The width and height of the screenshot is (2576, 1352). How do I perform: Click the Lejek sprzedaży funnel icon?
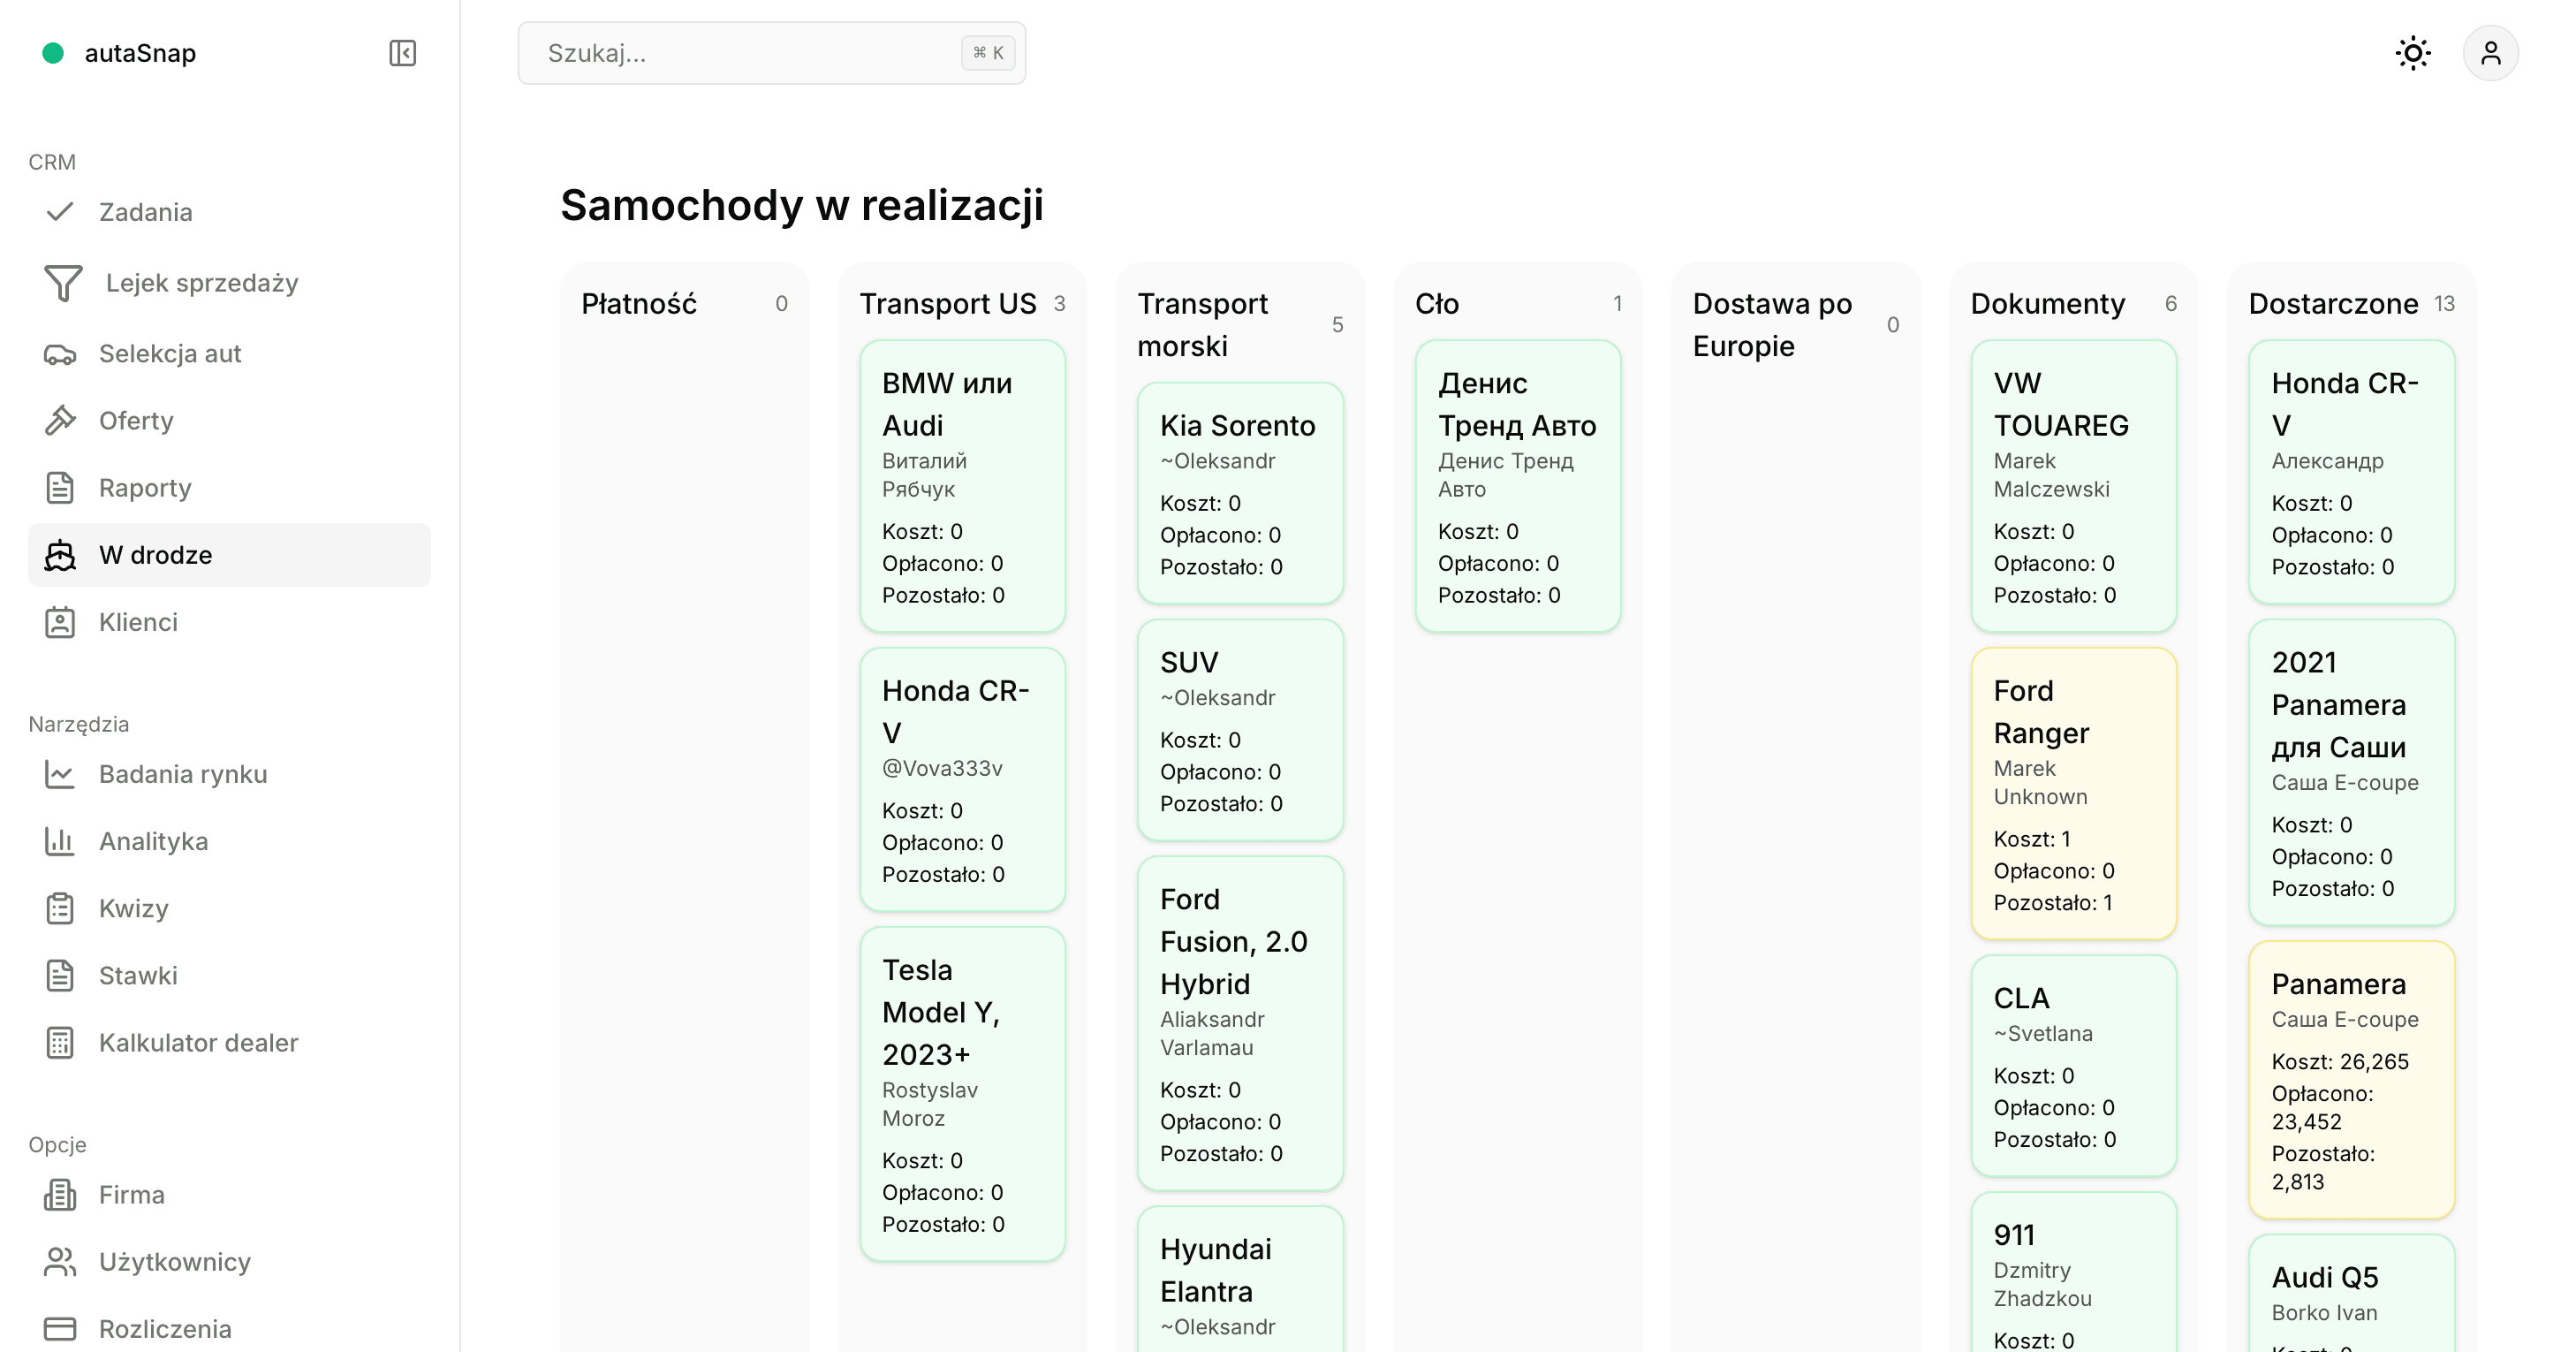(x=63, y=283)
